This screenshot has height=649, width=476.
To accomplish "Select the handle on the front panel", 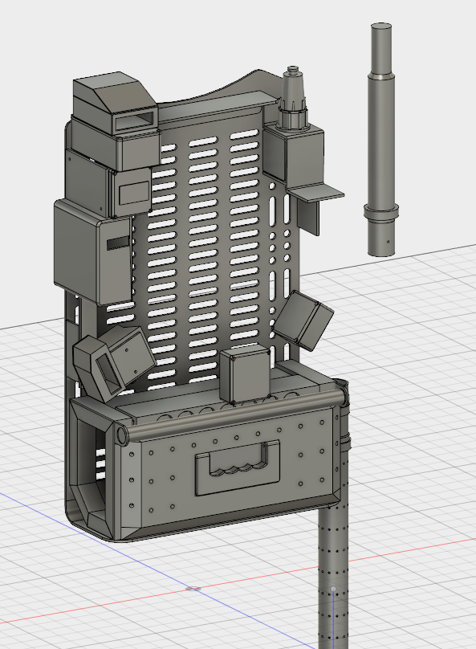I will (238, 467).
